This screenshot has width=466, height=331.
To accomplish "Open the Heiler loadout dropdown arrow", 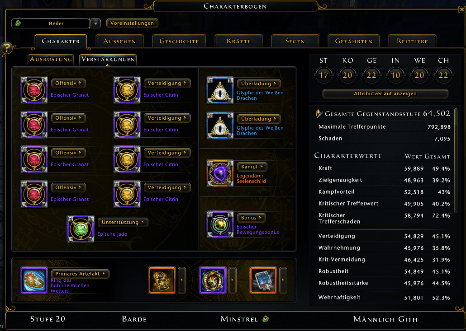I will point(95,23).
